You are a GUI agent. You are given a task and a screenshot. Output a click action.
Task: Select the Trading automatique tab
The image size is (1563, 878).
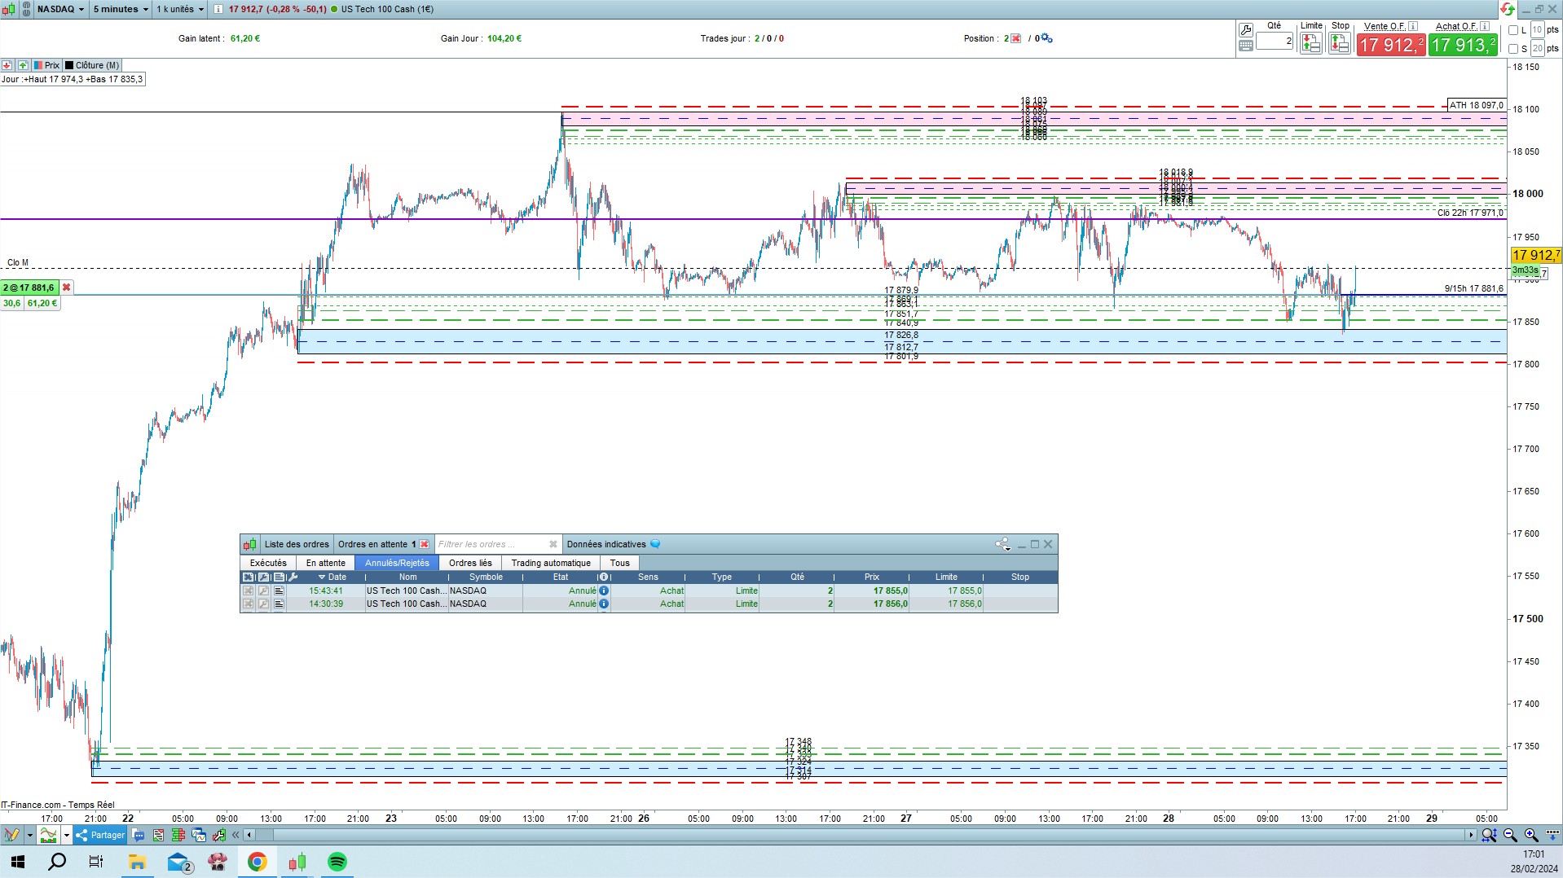click(x=551, y=563)
